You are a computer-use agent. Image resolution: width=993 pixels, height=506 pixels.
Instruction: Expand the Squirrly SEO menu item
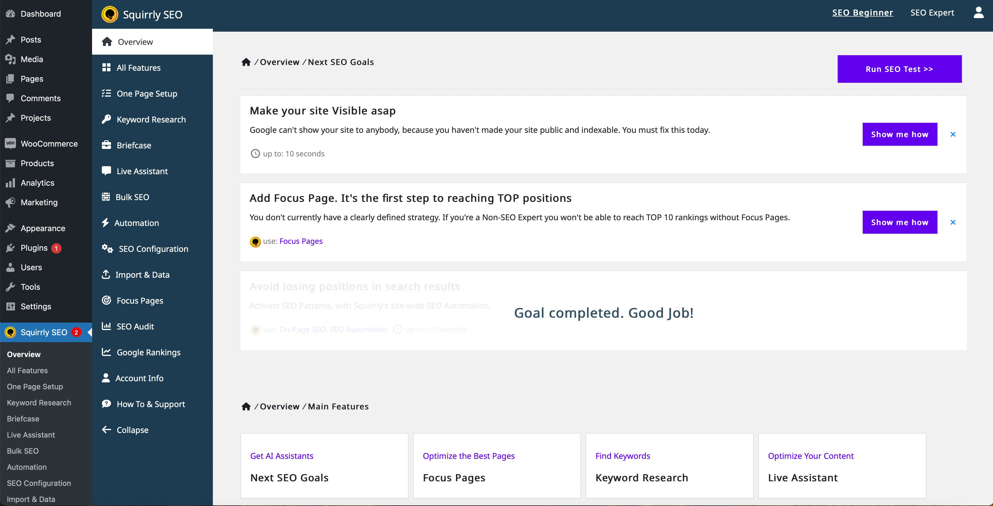[x=43, y=332]
